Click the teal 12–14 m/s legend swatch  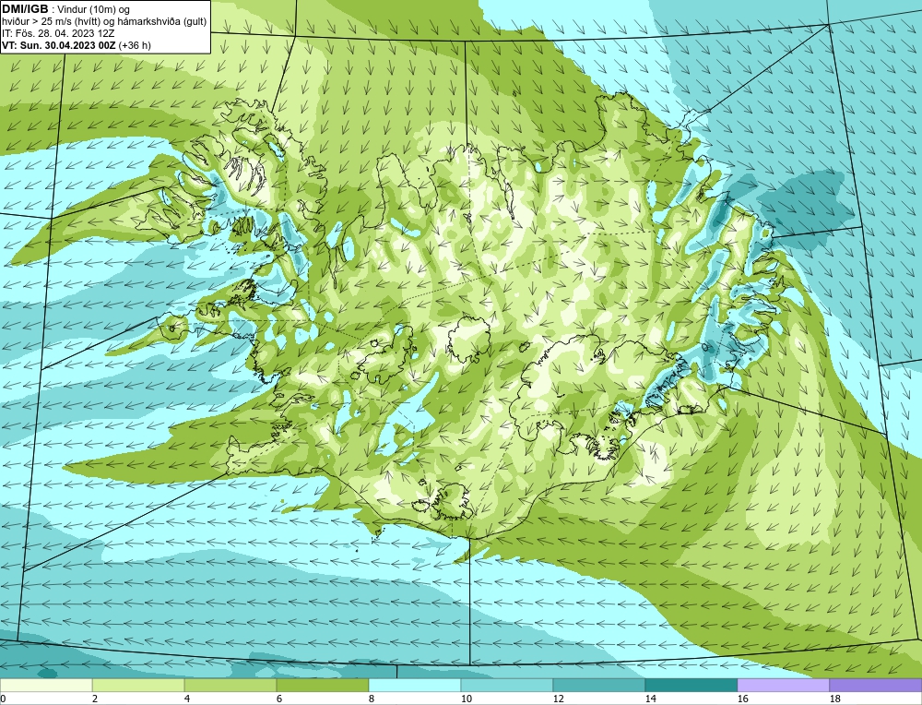click(599, 686)
